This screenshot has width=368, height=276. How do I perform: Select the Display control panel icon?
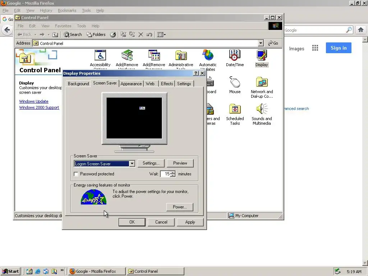262,58
